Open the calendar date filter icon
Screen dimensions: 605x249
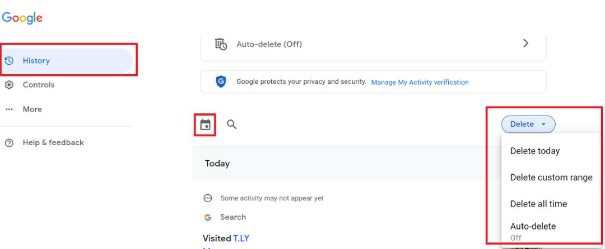(205, 124)
